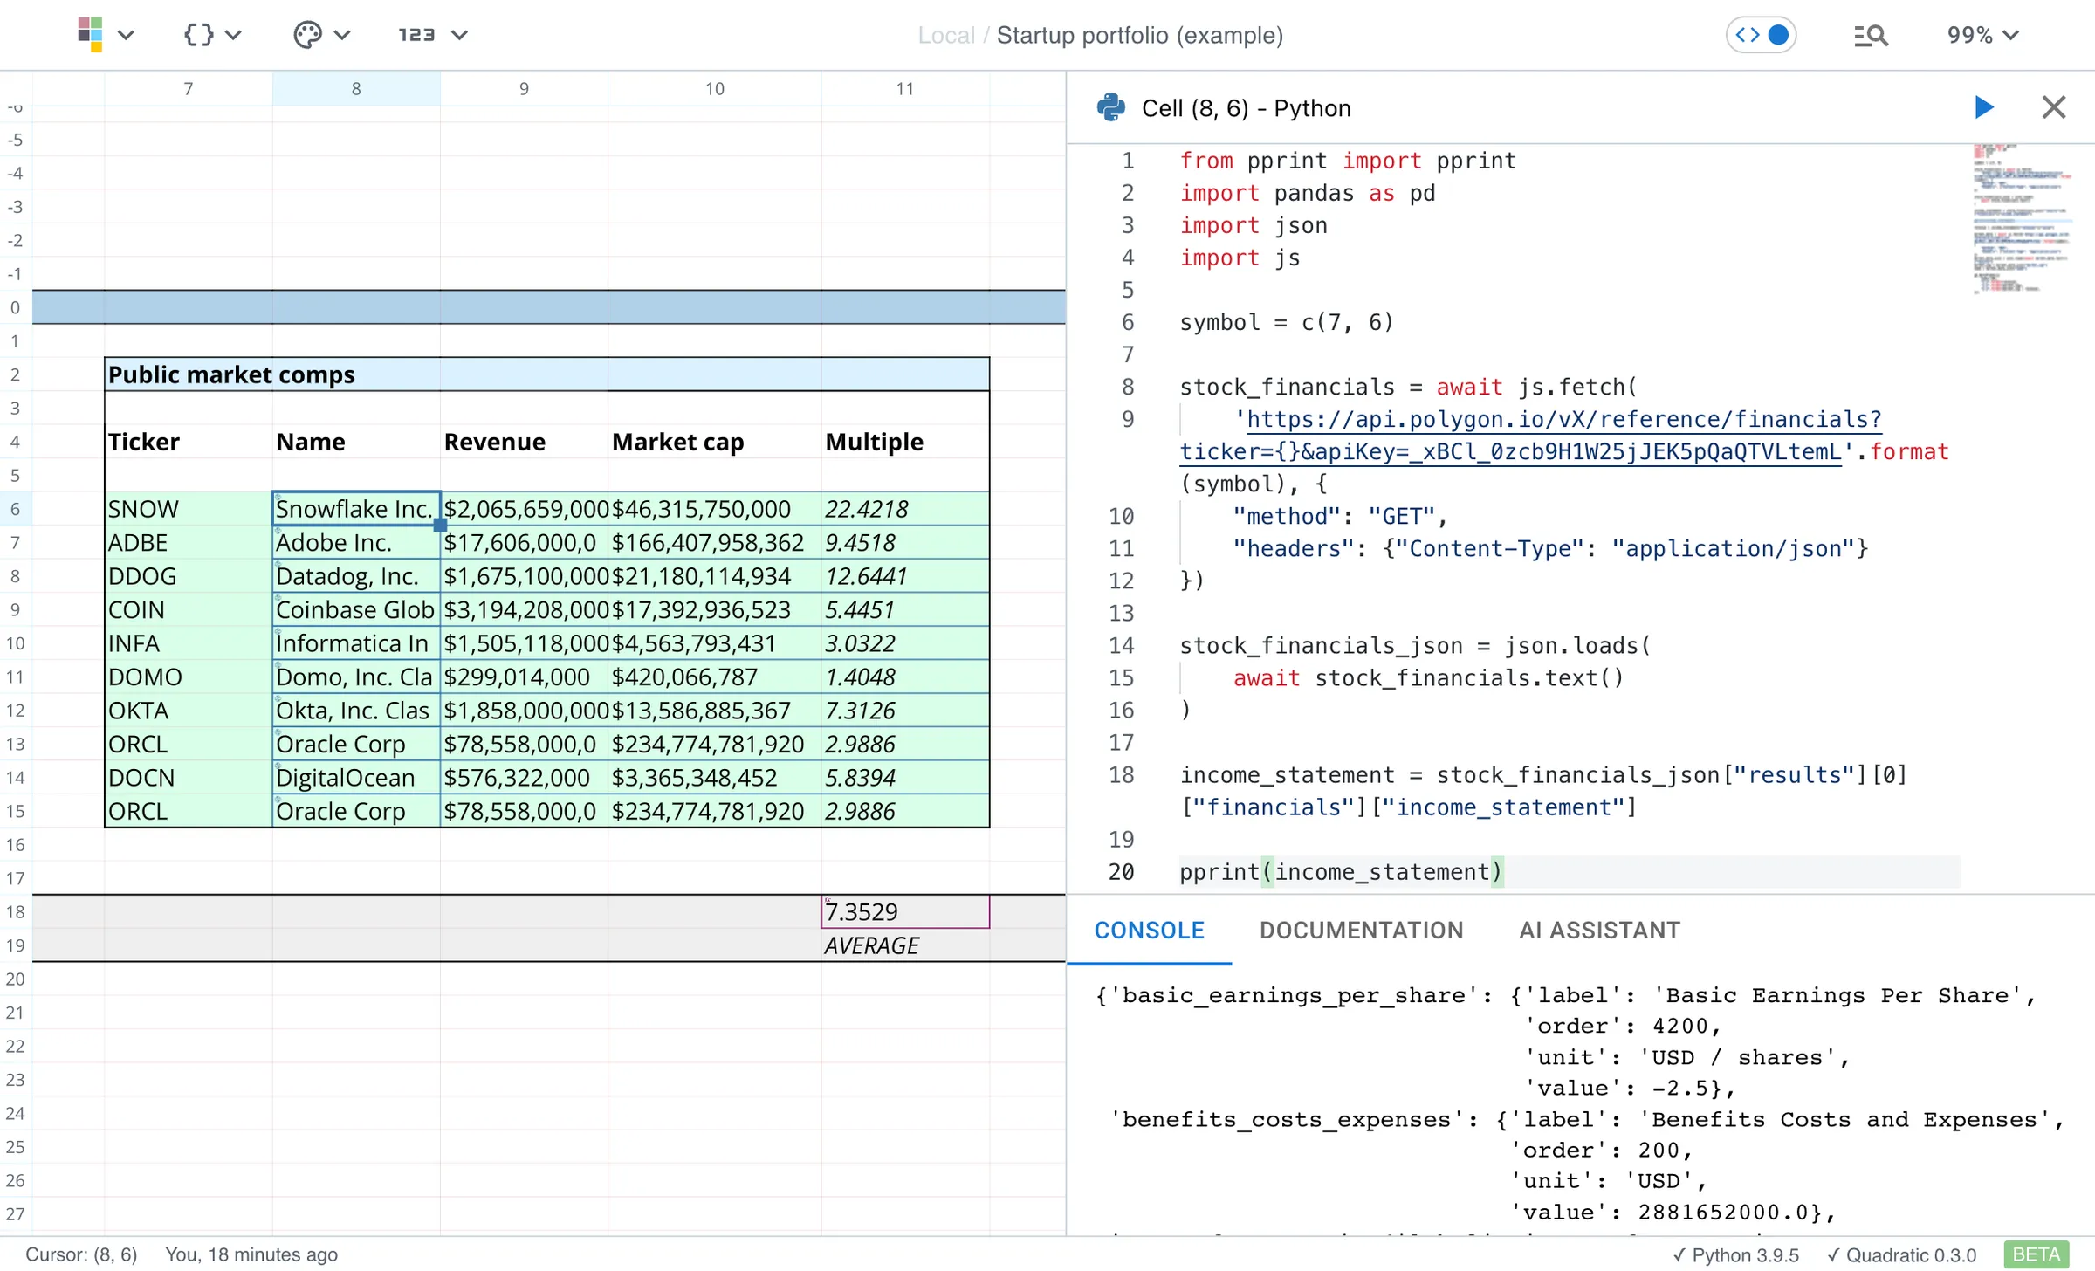Close the Python code editor panel
This screenshot has width=2095, height=1271.
[x=2054, y=107]
